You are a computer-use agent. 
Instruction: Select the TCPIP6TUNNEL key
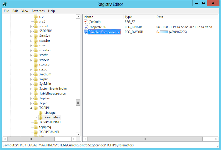[x=50, y=122]
